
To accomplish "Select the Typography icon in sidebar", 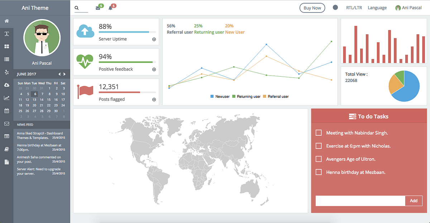I will tap(6, 34).
